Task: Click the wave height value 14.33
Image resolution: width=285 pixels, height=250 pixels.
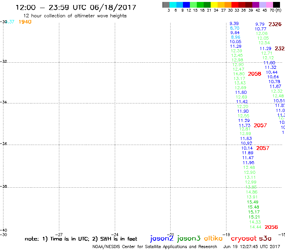Action: [255, 222]
